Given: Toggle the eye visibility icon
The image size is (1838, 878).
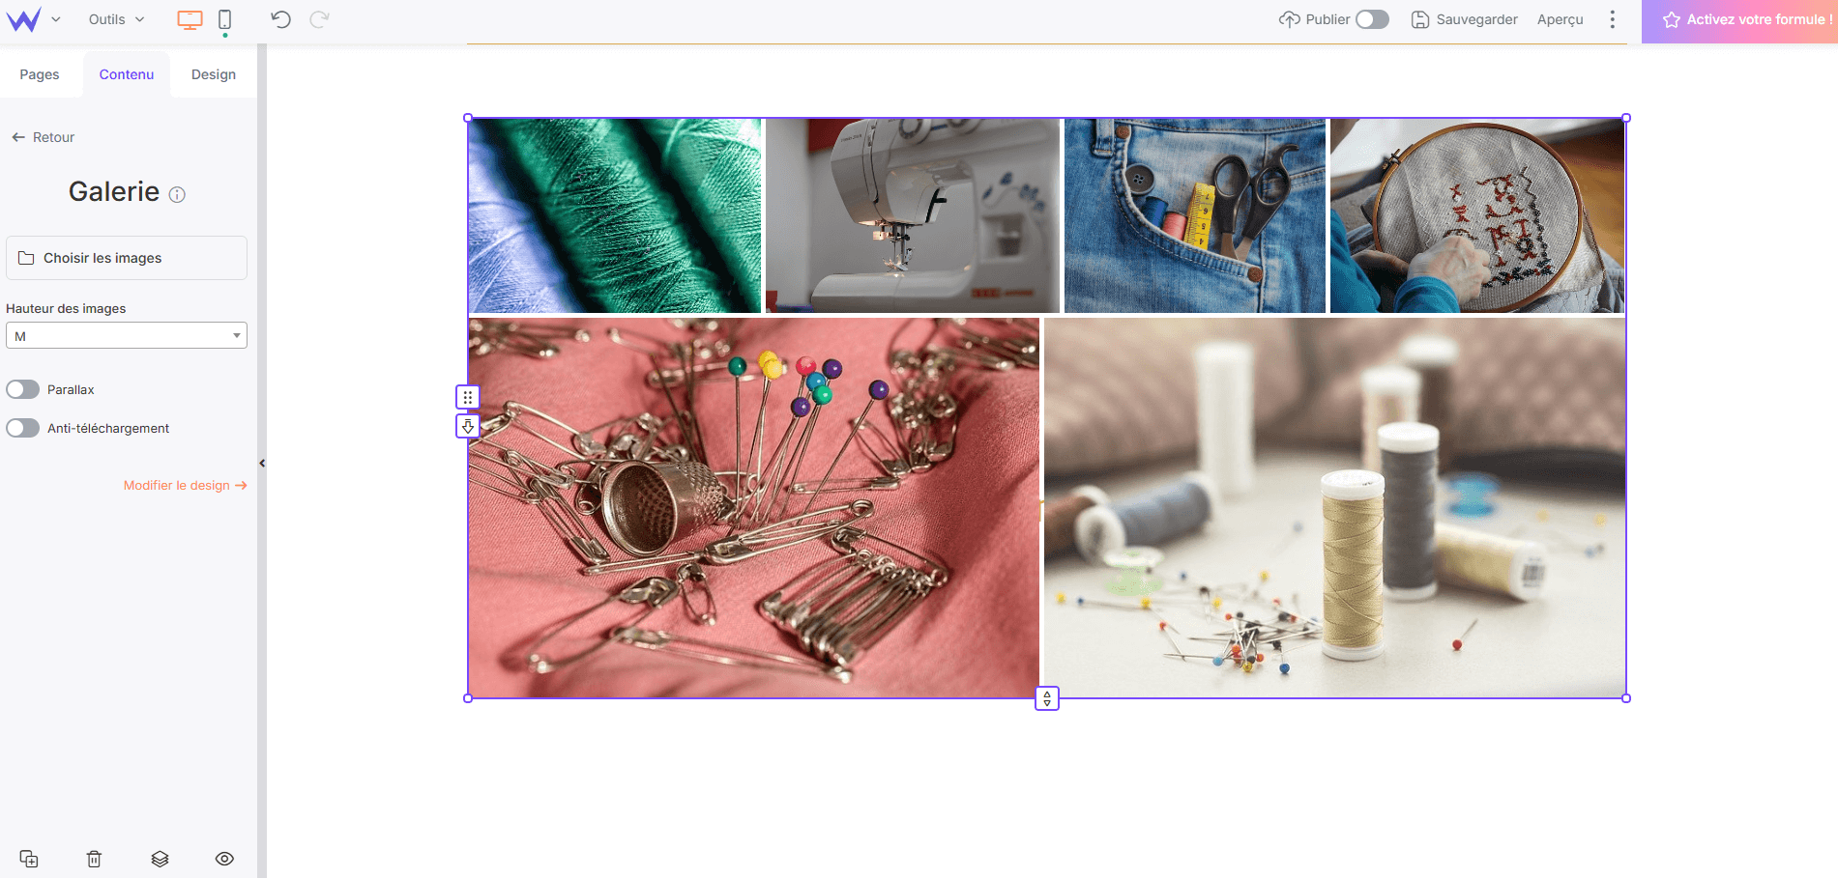Looking at the screenshot, I should [224, 859].
